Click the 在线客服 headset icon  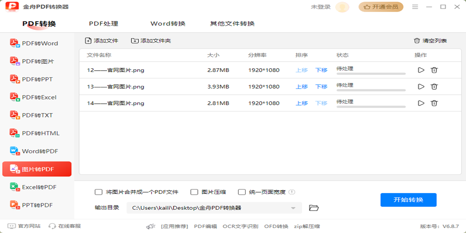coord(52,226)
